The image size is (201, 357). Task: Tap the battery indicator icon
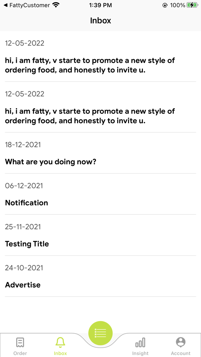pyautogui.click(x=192, y=5)
